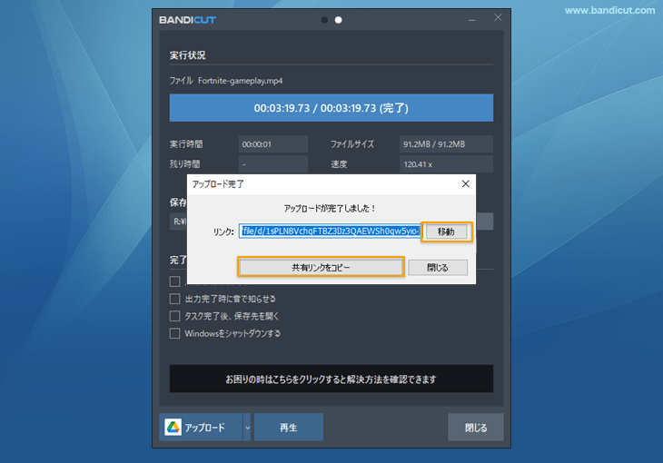Click 閉じる button in upload dialog

[x=438, y=267]
